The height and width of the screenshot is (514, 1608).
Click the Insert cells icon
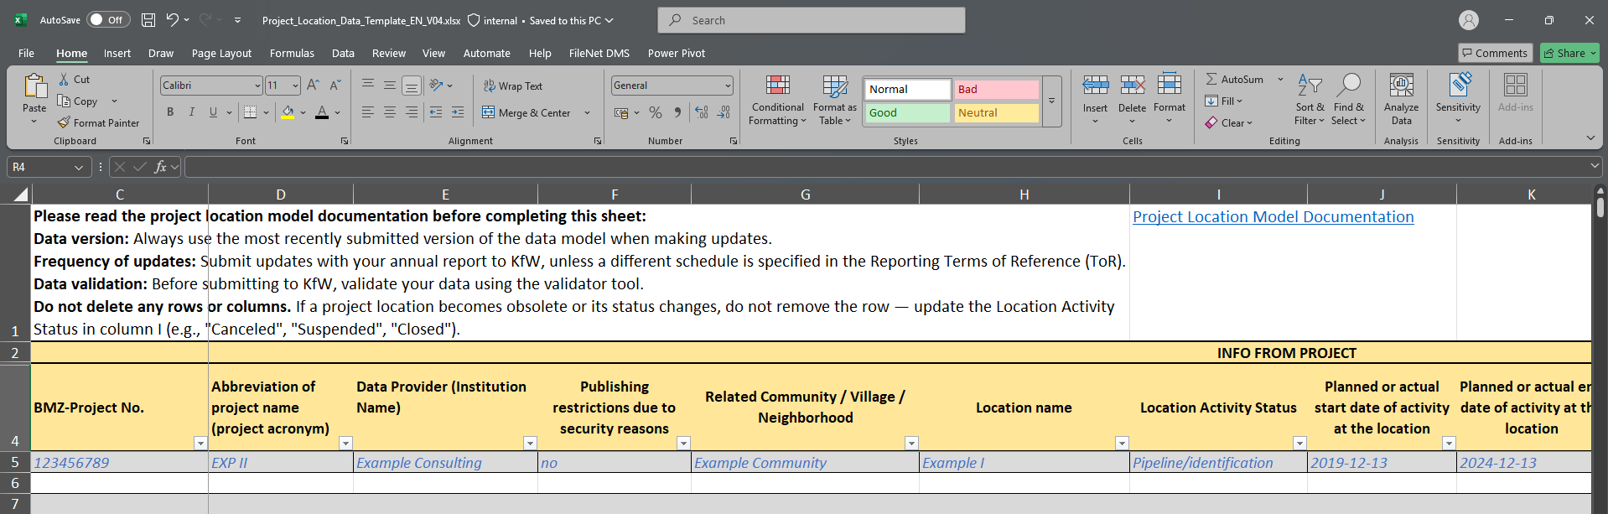tap(1095, 84)
